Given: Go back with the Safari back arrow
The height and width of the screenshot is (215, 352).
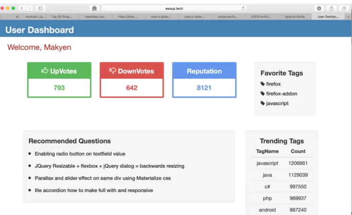Looking at the screenshot, I should coord(22,8).
